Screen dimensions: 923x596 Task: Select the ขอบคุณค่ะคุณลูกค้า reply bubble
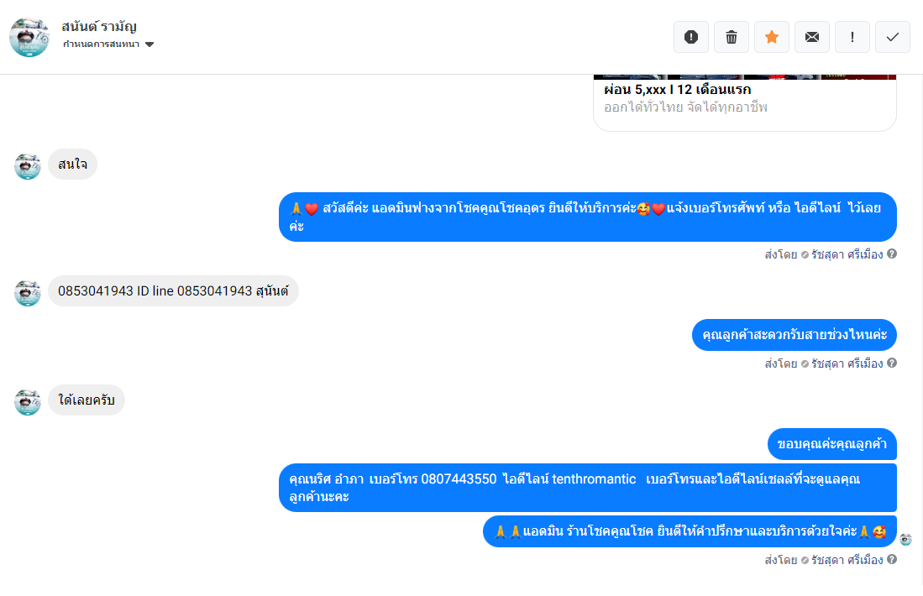click(x=831, y=444)
